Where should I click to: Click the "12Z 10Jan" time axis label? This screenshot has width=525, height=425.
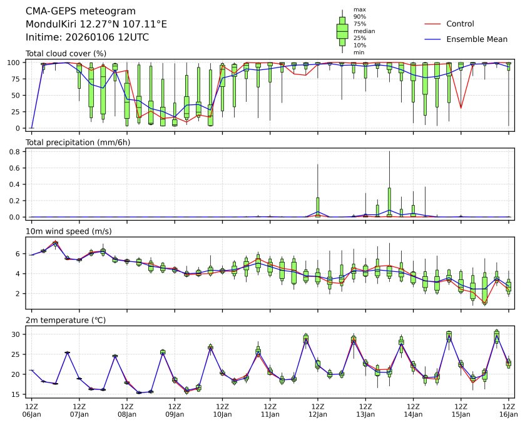click(222, 409)
